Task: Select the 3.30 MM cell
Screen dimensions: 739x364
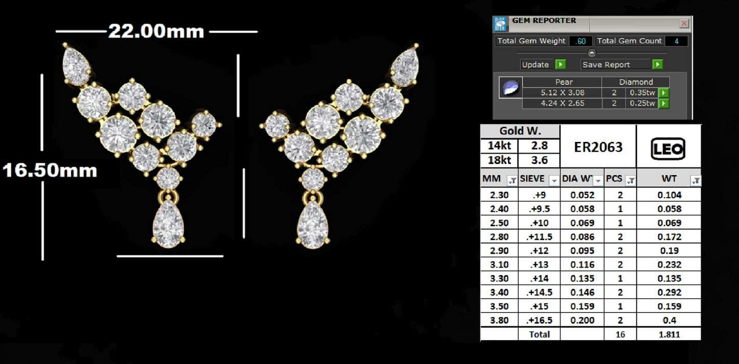Action: 499,278
